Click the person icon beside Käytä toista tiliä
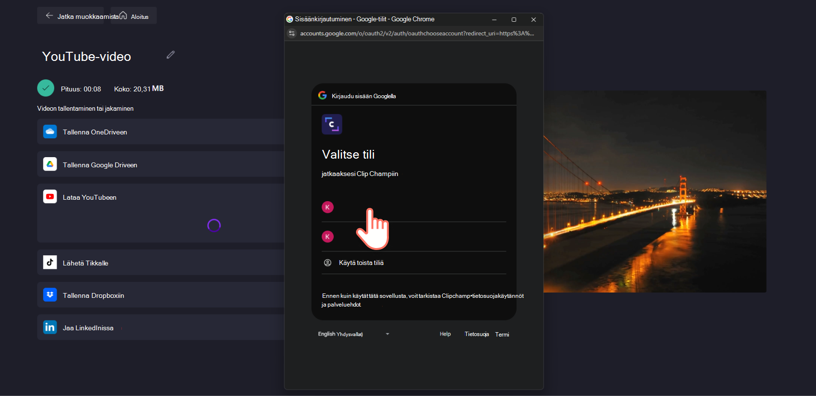Screen dimensions: 816x396 point(327,263)
